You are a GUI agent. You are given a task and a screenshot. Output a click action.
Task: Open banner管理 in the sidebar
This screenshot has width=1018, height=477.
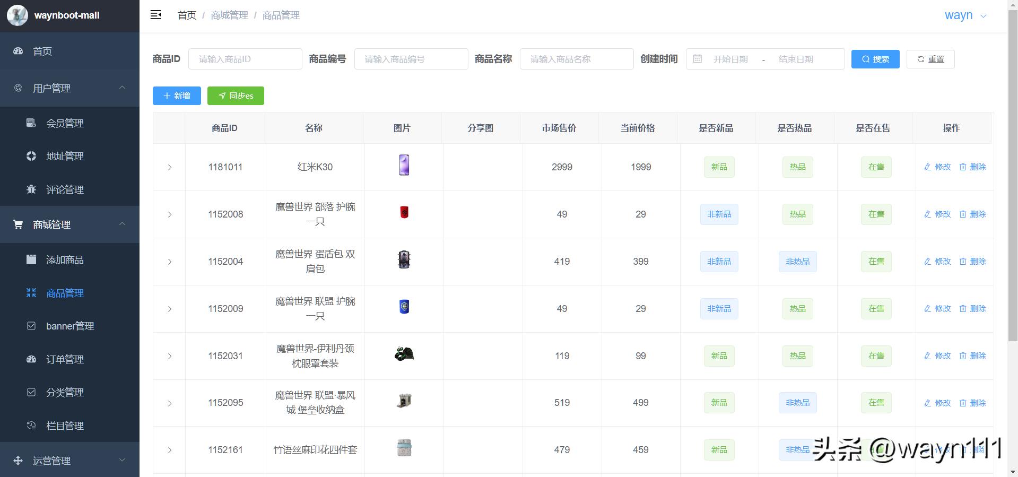(x=69, y=326)
